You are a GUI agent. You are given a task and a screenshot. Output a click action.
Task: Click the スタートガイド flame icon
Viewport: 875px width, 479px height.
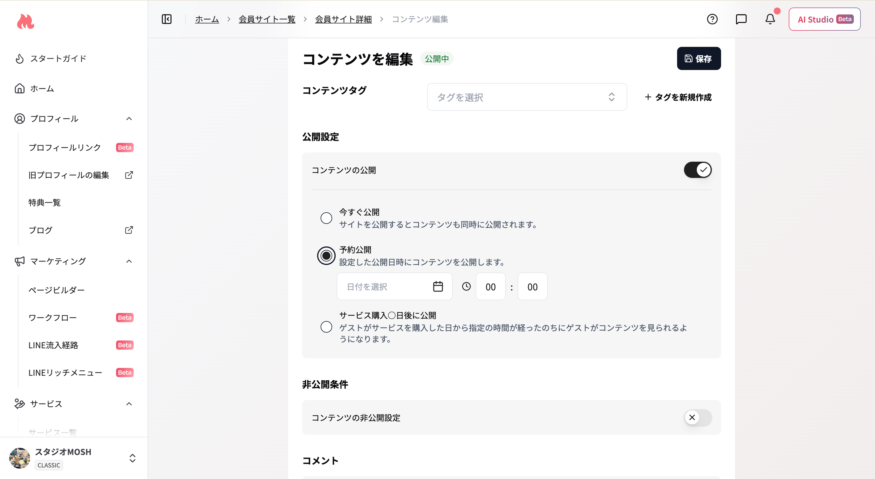[20, 59]
